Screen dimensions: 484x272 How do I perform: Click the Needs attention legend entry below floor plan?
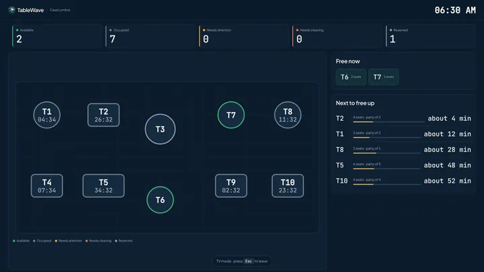coord(68,241)
